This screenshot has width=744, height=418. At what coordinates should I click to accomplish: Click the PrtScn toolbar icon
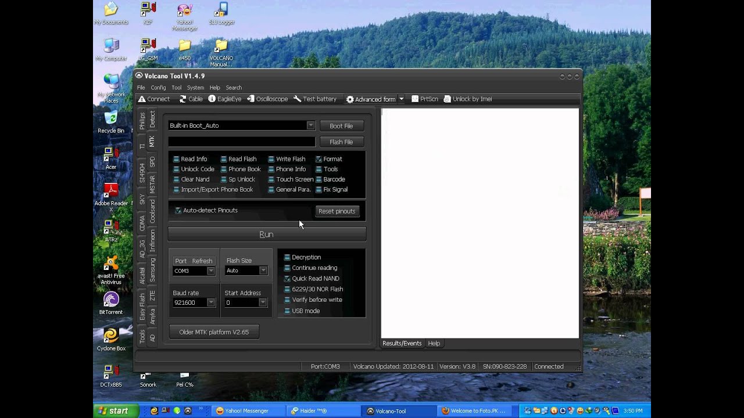coord(424,99)
